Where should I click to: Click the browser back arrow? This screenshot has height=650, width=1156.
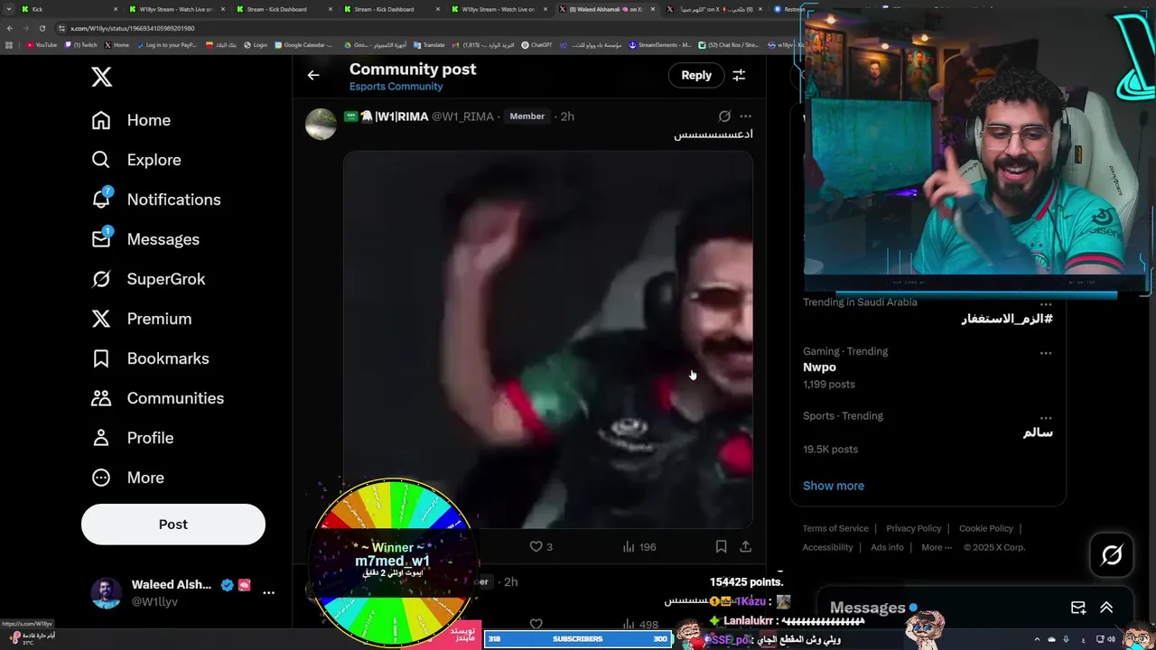9,28
